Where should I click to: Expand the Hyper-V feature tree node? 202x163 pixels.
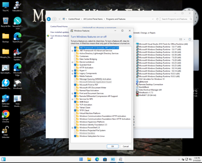point(72,71)
